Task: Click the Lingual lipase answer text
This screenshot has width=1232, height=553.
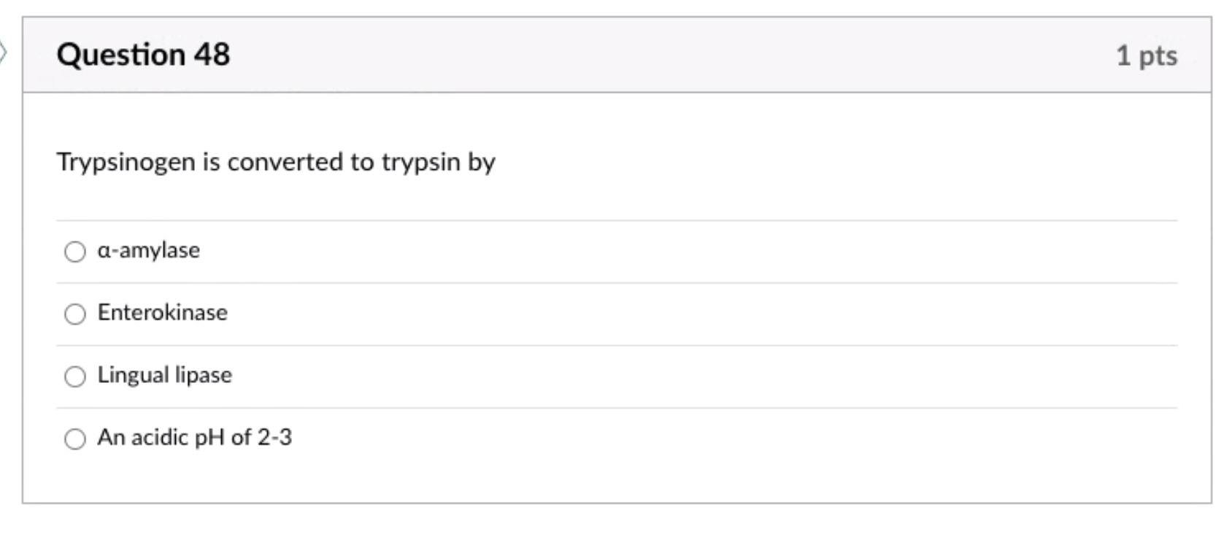Action: 164,374
